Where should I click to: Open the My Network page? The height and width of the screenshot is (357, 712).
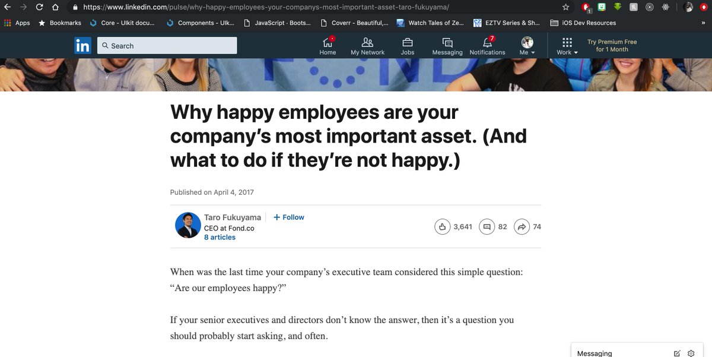(367, 46)
